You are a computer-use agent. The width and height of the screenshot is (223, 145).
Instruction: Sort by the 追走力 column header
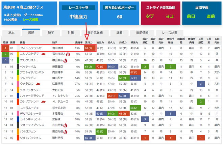[x=100, y=42]
